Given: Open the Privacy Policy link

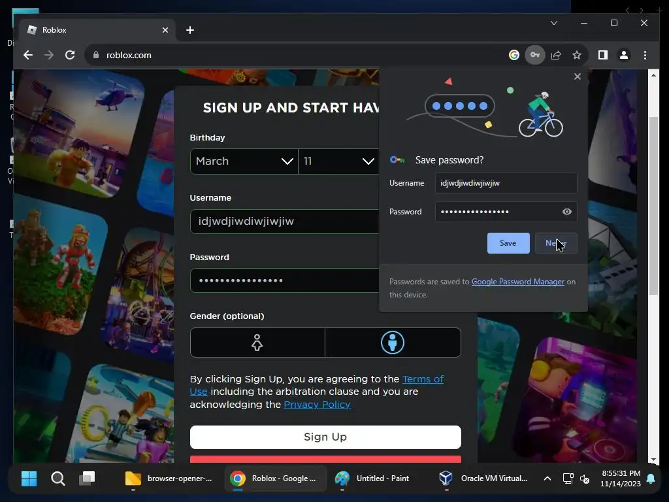Looking at the screenshot, I should coord(317,404).
